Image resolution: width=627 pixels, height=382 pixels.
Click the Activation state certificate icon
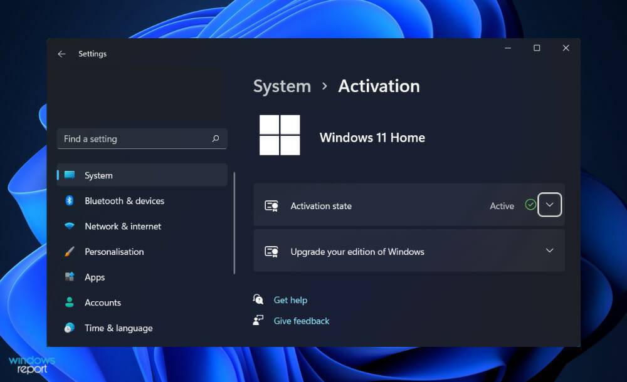[272, 205]
